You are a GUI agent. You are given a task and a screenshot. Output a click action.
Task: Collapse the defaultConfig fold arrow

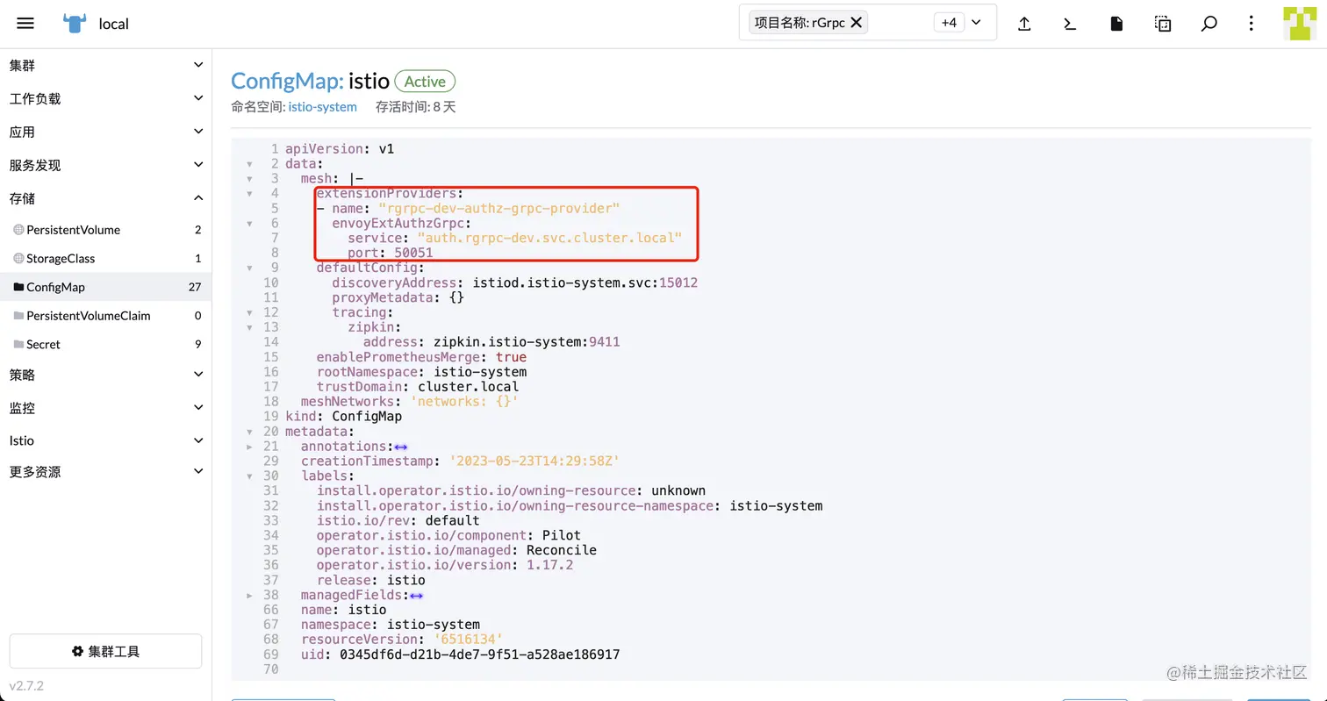(x=249, y=268)
